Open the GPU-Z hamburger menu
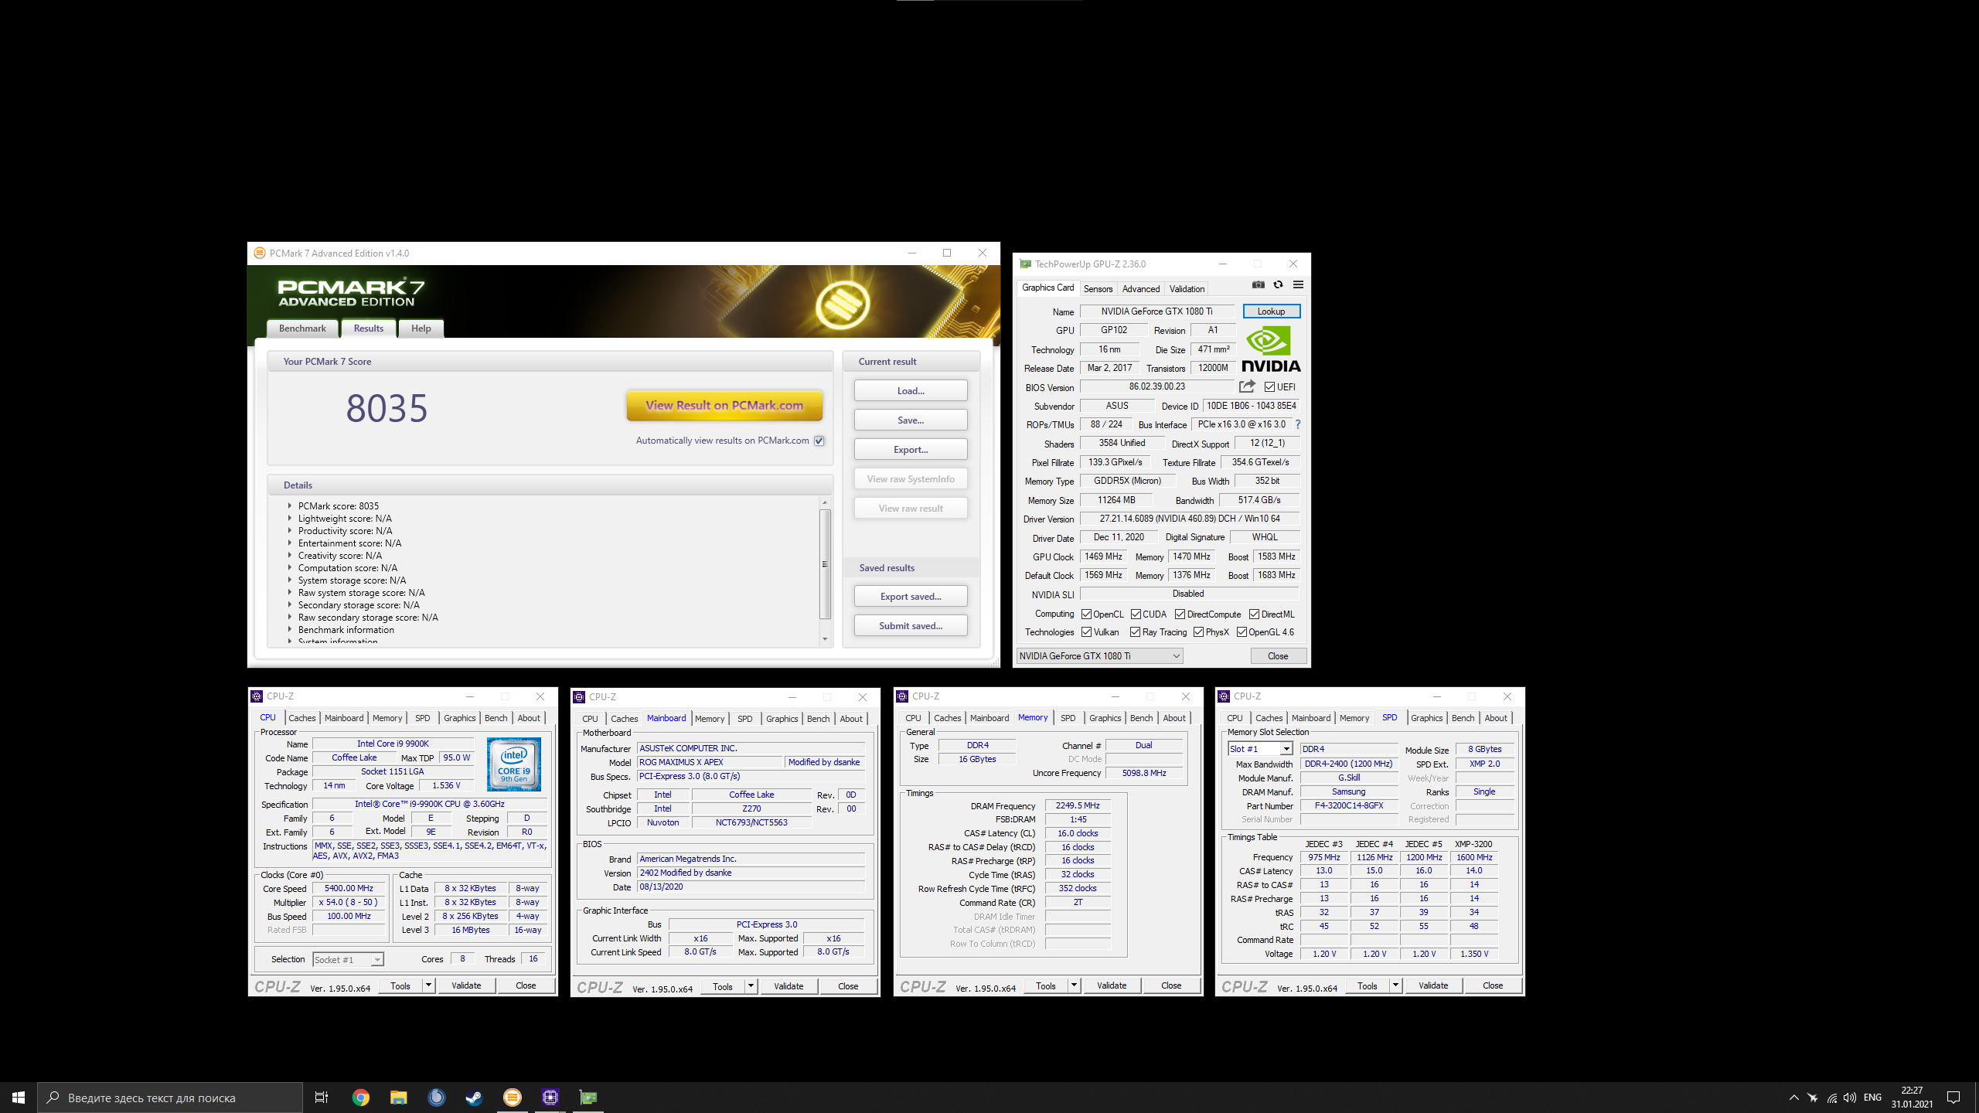Image resolution: width=1979 pixels, height=1113 pixels. [1299, 285]
